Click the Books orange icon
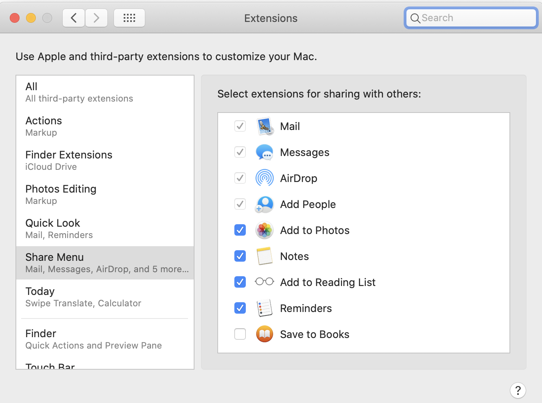This screenshot has height=403, width=542. pos(264,334)
